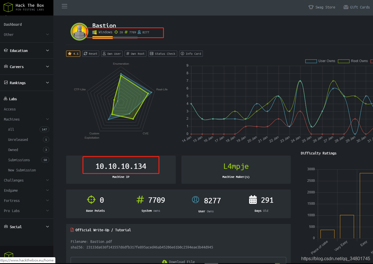Expand the Challenges sidebar menu
The width and height of the screenshot is (373, 264).
tap(27, 180)
